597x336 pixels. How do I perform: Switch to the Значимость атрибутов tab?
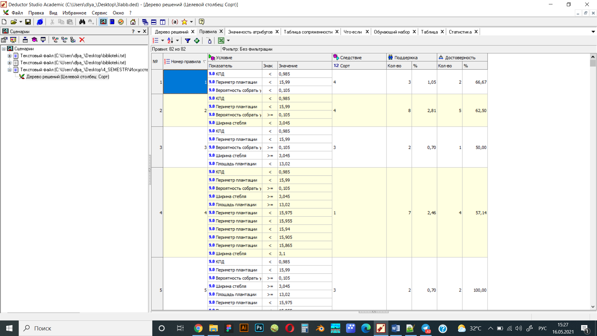[x=250, y=32]
